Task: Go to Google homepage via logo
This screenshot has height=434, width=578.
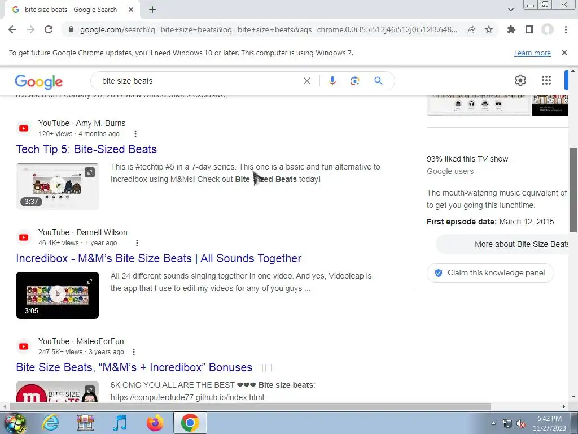Action: pyautogui.click(x=39, y=81)
